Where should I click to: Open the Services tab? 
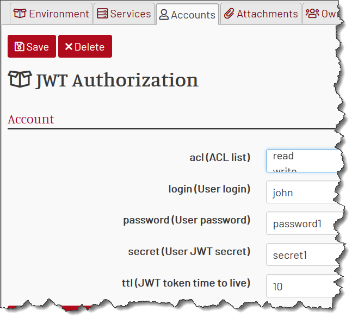[x=124, y=14]
